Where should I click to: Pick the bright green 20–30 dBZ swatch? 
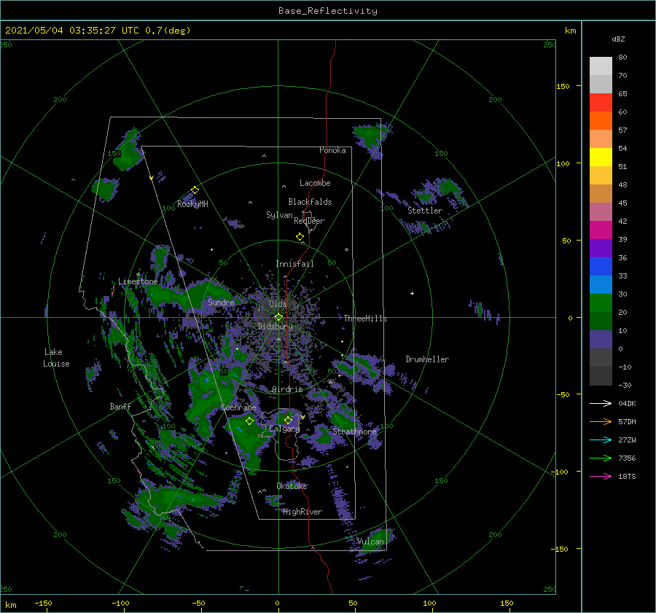tap(601, 303)
